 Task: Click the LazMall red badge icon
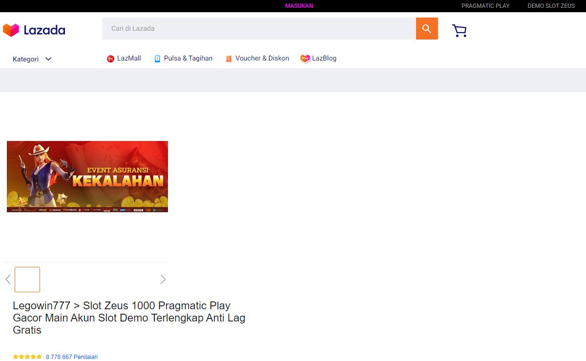(x=110, y=59)
